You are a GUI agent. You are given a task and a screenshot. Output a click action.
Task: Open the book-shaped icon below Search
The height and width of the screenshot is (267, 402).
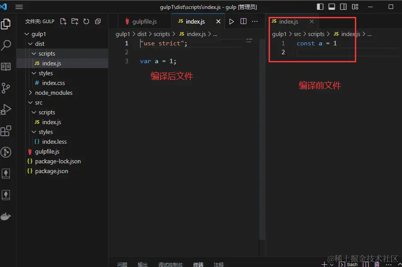[6, 67]
